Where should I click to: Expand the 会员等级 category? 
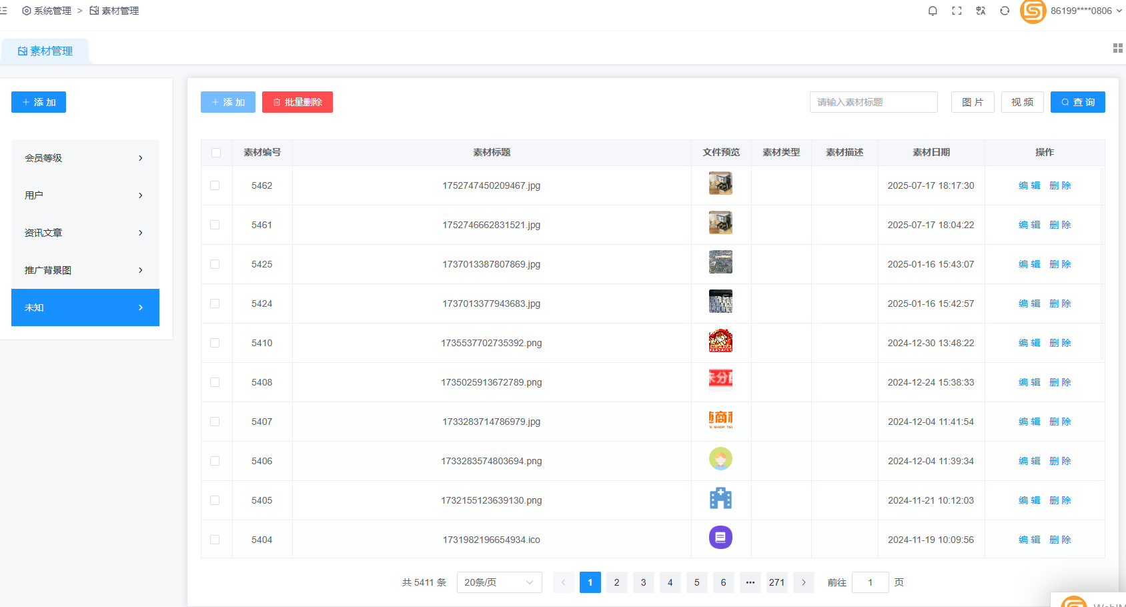[85, 158]
